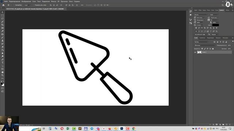
Task: Enable the Автовыбор checkbox
Action: 14,5
